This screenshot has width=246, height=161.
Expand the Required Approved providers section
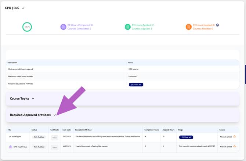click(55, 115)
